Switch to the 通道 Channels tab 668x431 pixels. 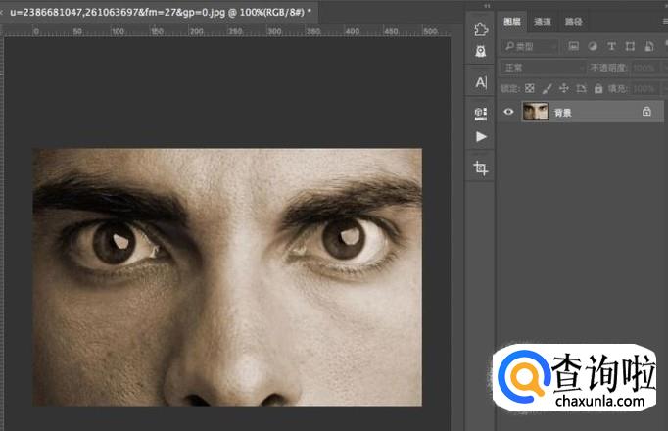pyautogui.click(x=543, y=22)
